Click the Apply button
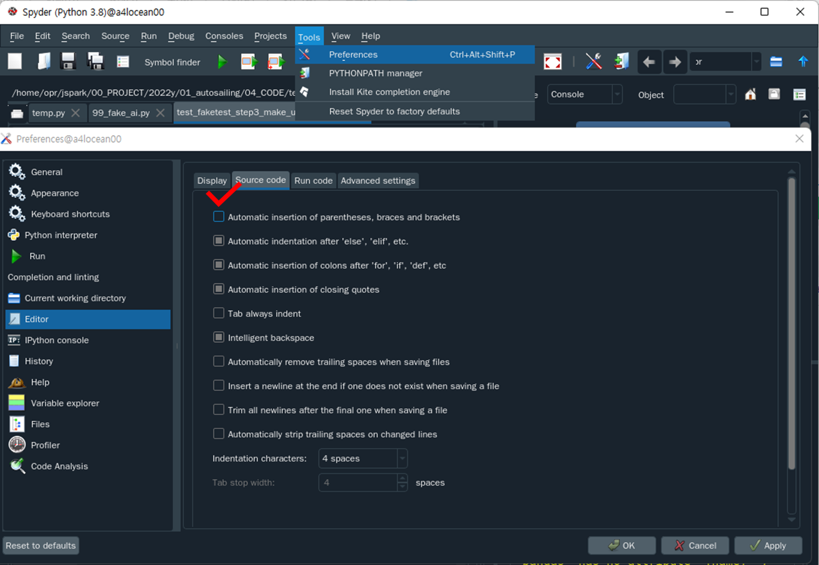Image resolution: width=819 pixels, height=565 pixels. click(x=768, y=545)
